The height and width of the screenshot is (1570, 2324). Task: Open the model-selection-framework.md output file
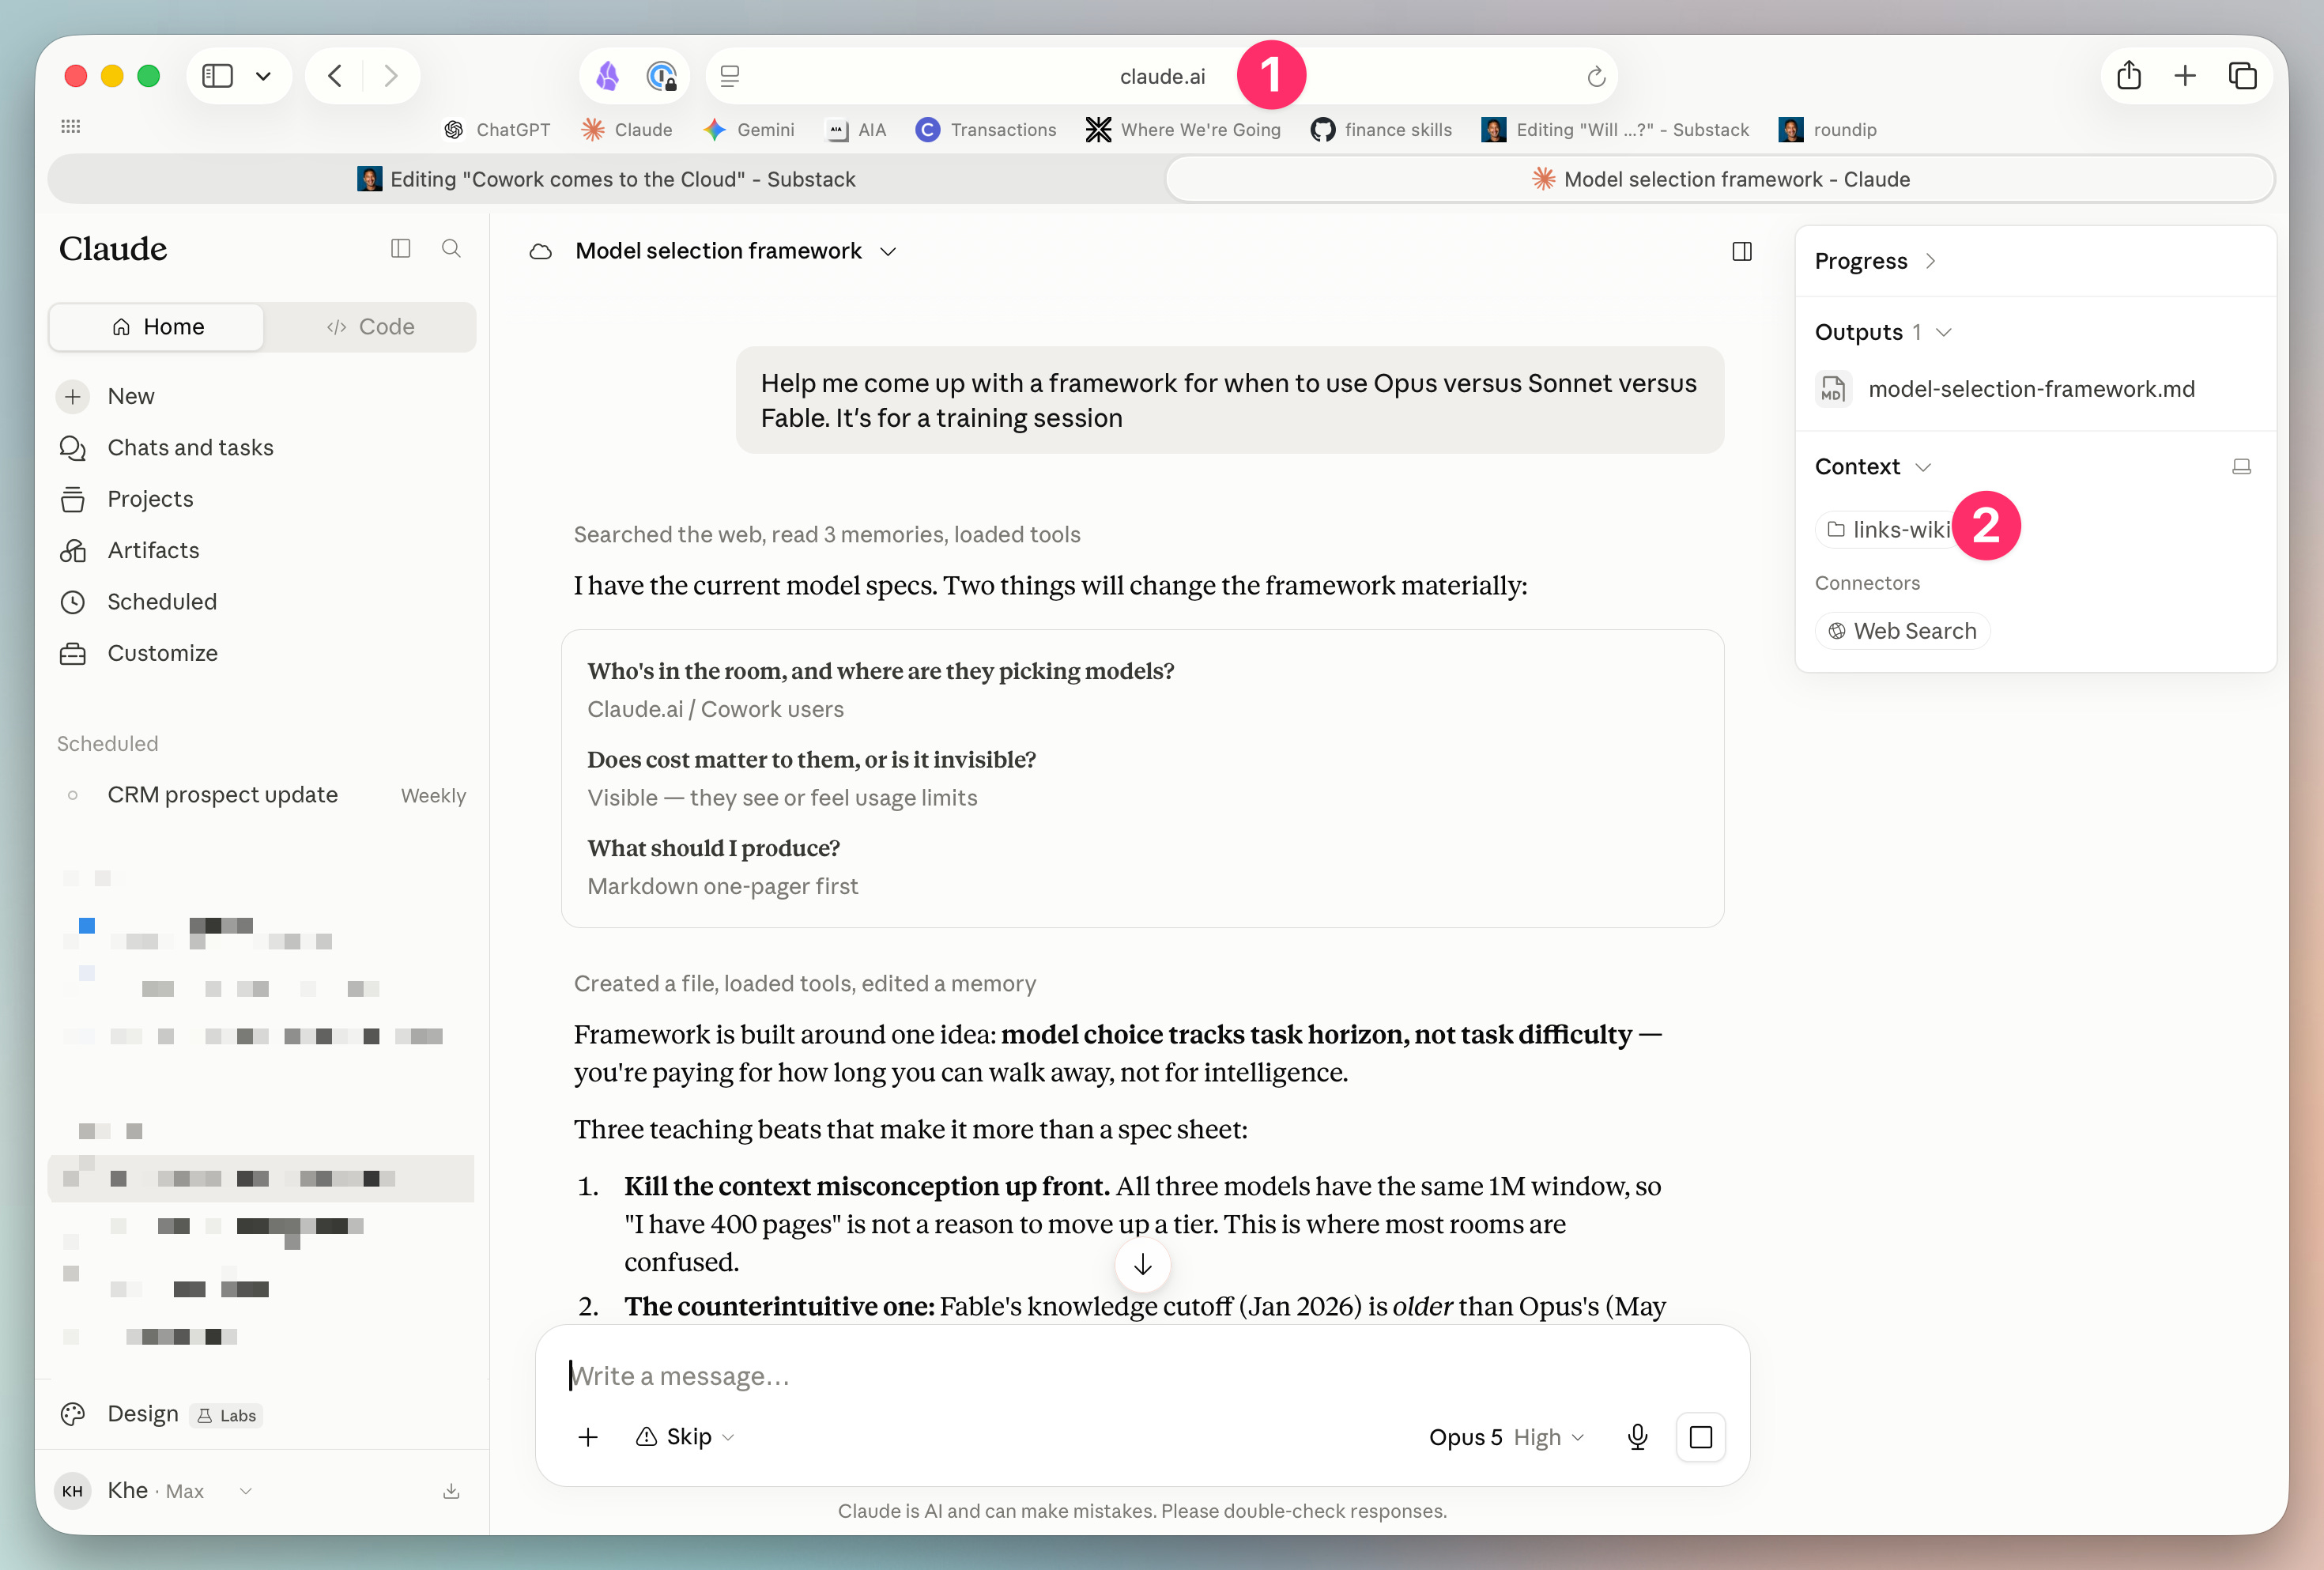point(2005,389)
